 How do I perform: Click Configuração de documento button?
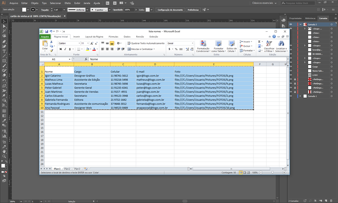(170, 10)
